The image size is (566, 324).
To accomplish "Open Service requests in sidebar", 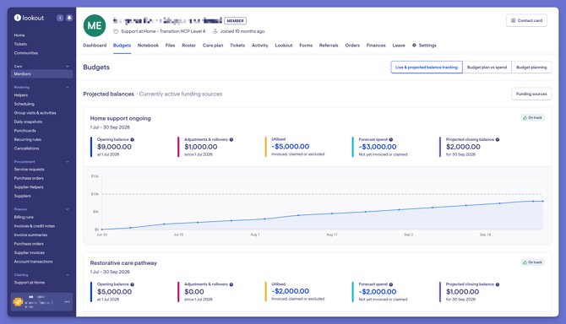I will point(30,170).
